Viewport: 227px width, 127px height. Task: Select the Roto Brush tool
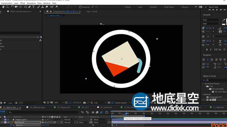(x=52, y=7)
